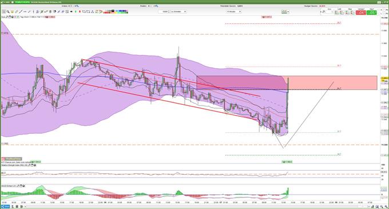
Task: Select the green up arrow marker tool
Action: coord(76,11)
